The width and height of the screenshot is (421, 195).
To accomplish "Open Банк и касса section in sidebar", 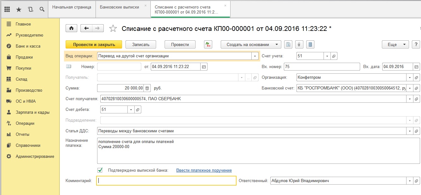I will click(x=28, y=46).
